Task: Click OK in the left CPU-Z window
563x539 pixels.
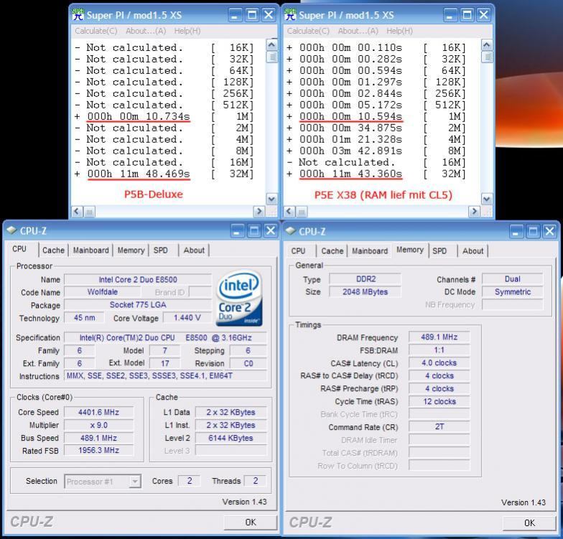Action: click(x=251, y=522)
